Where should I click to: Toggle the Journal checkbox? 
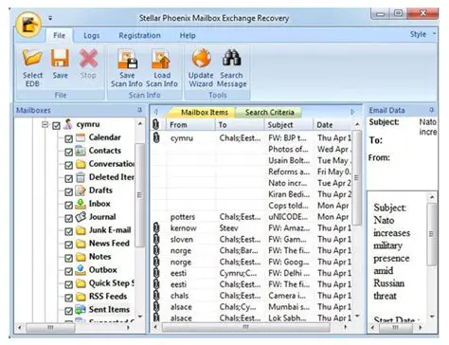point(68,218)
